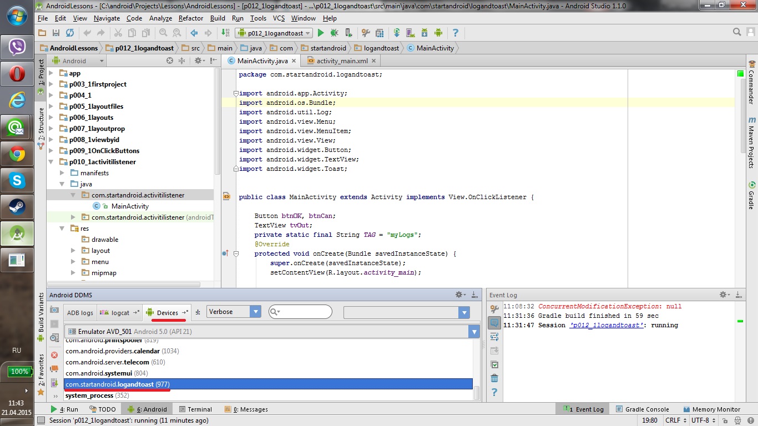Click the Event Log help question icon
This screenshot has height=426, width=758.
(x=494, y=392)
